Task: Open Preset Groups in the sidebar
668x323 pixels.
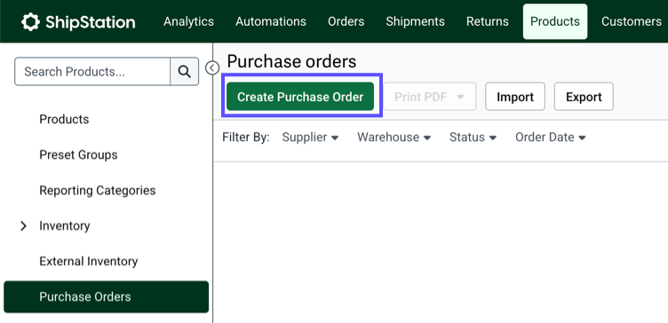Action: 78,155
